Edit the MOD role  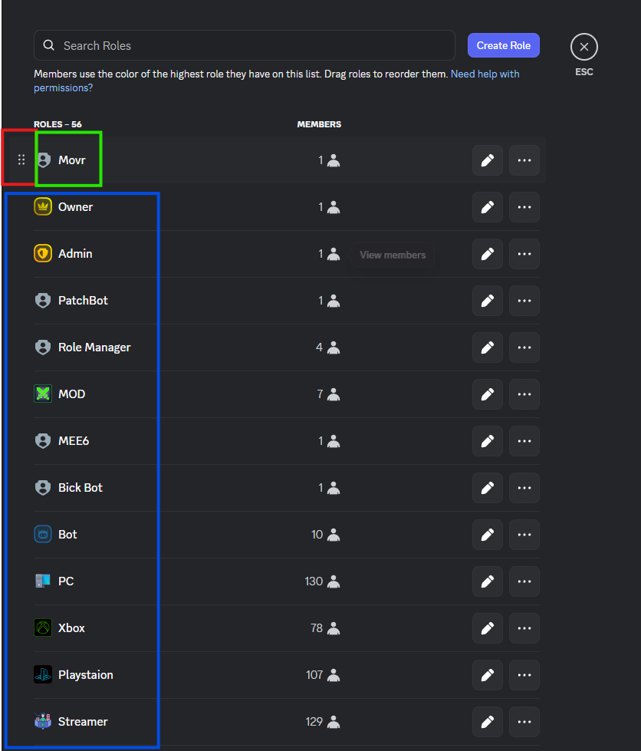(x=488, y=394)
